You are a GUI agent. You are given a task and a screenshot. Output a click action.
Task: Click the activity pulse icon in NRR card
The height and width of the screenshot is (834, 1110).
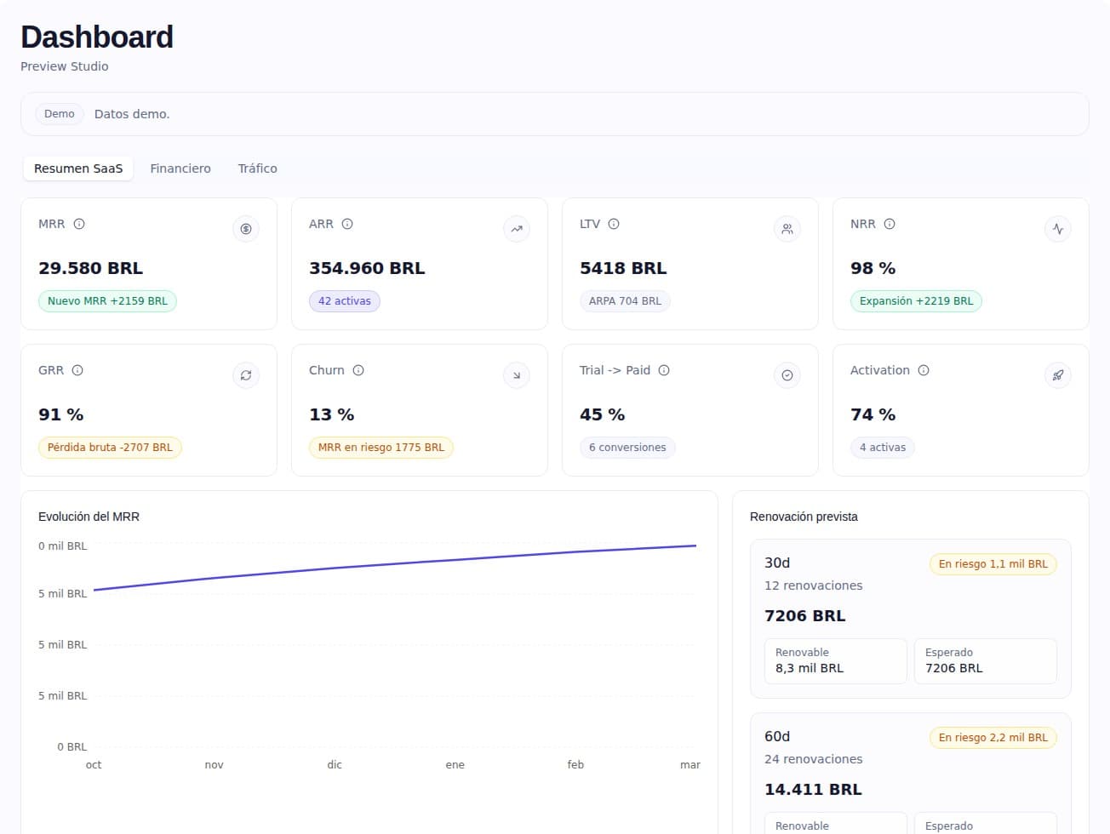coord(1058,229)
